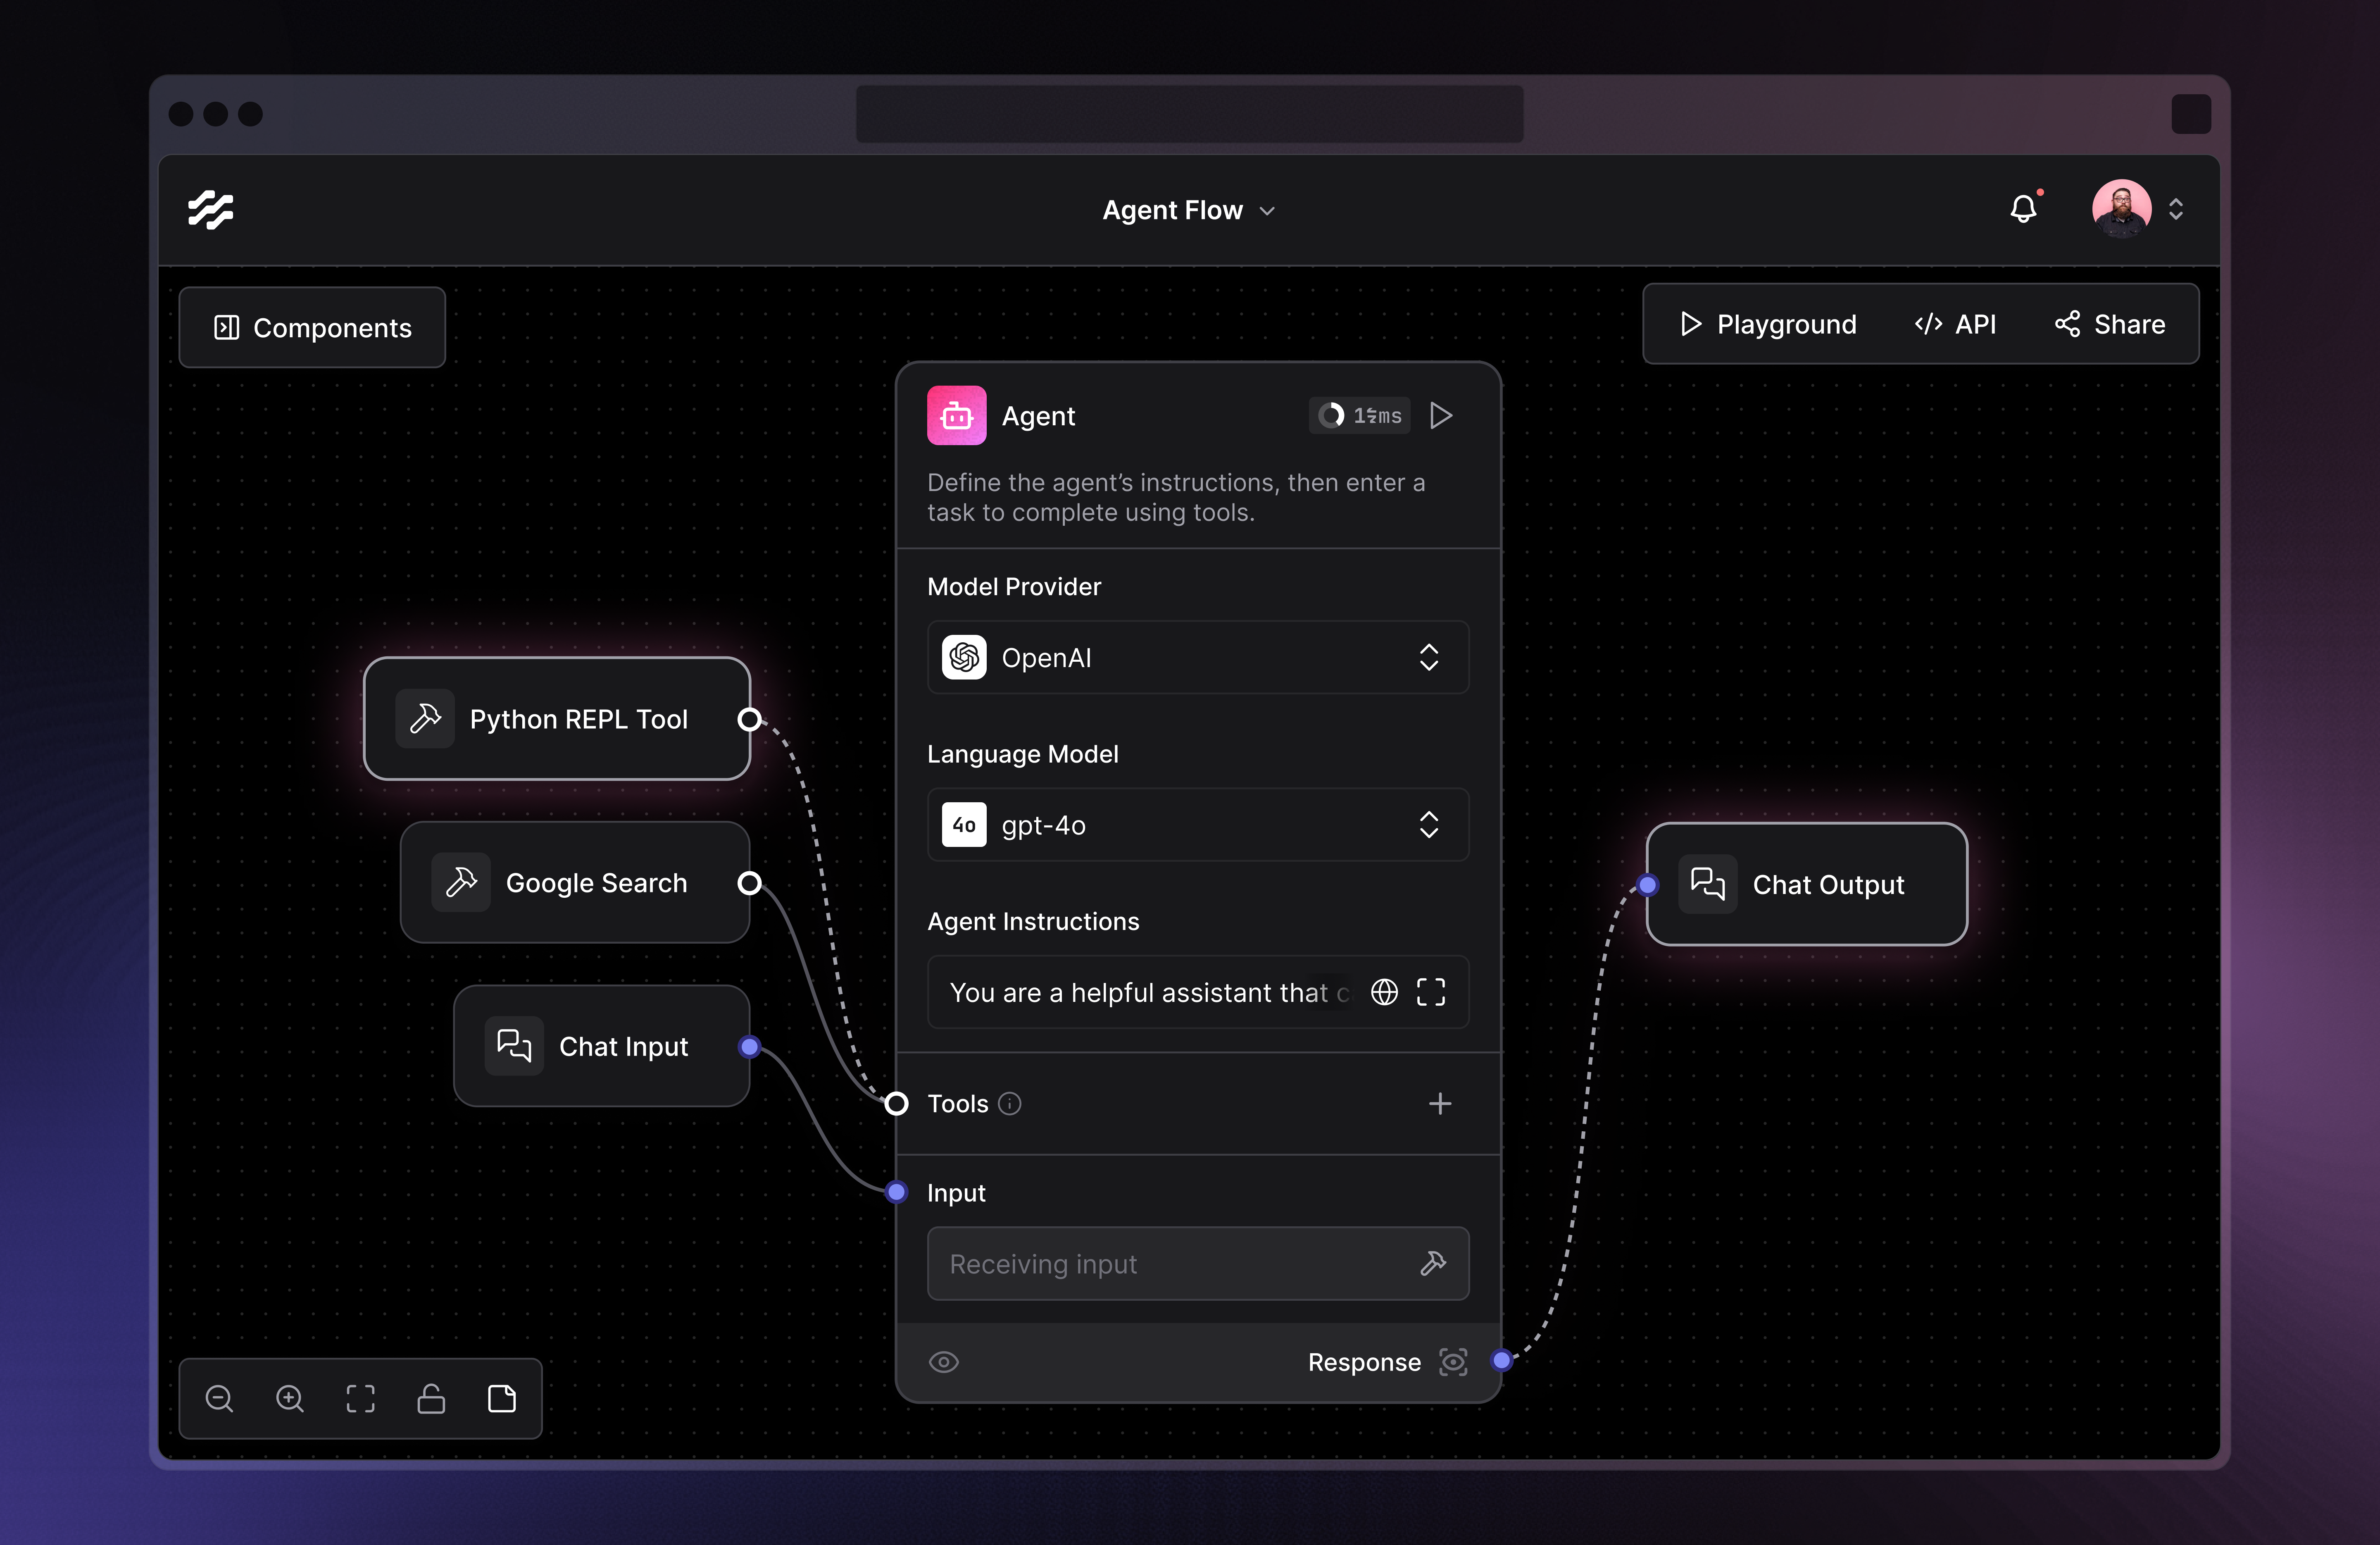This screenshot has height=1545, width=2380.
Task: Run the Agent component play icon
Action: click(1441, 415)
